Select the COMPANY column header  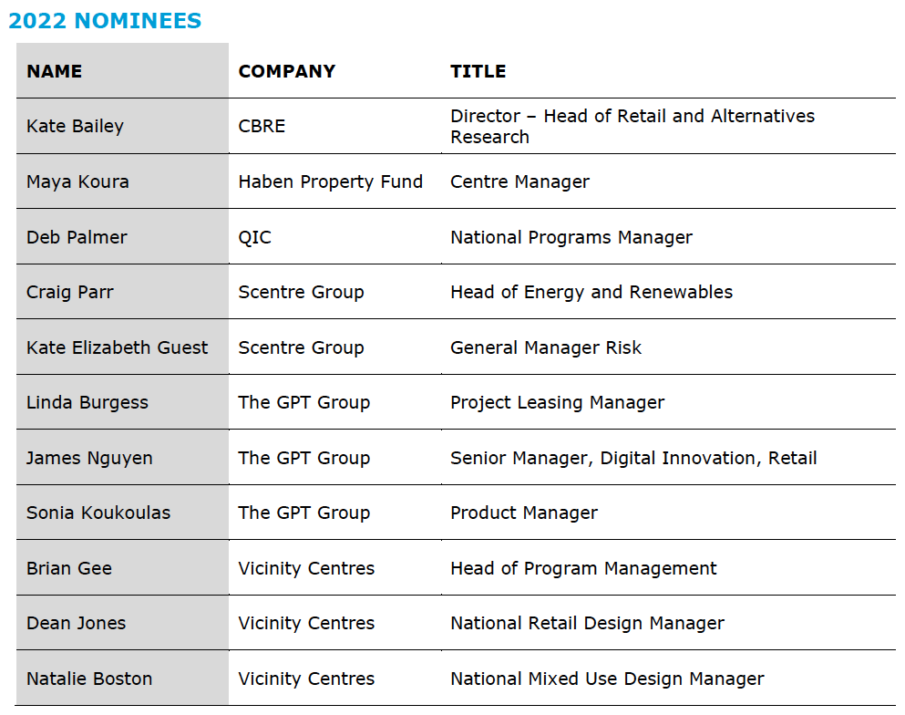(x=287, y=71)
